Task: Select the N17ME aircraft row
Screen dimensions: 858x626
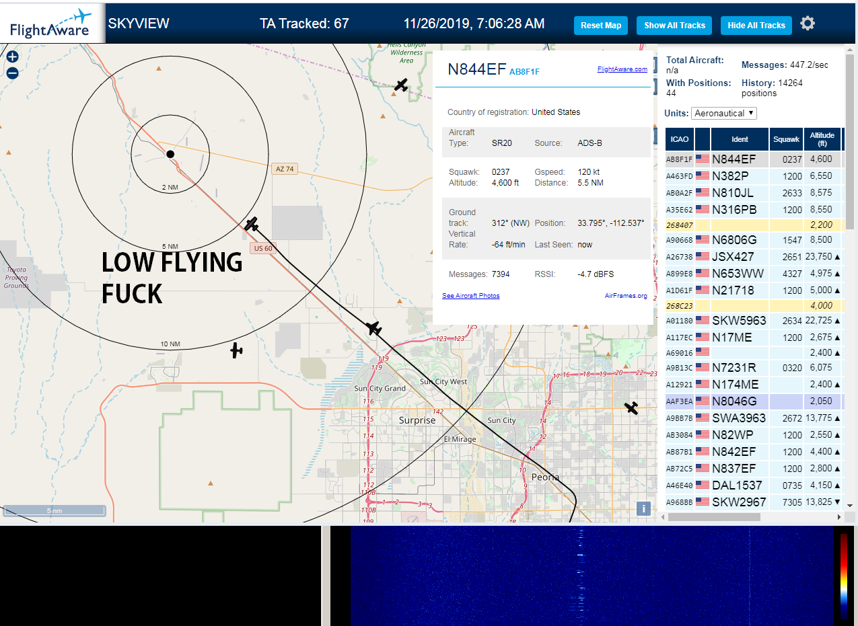Action: pos(753,338)
